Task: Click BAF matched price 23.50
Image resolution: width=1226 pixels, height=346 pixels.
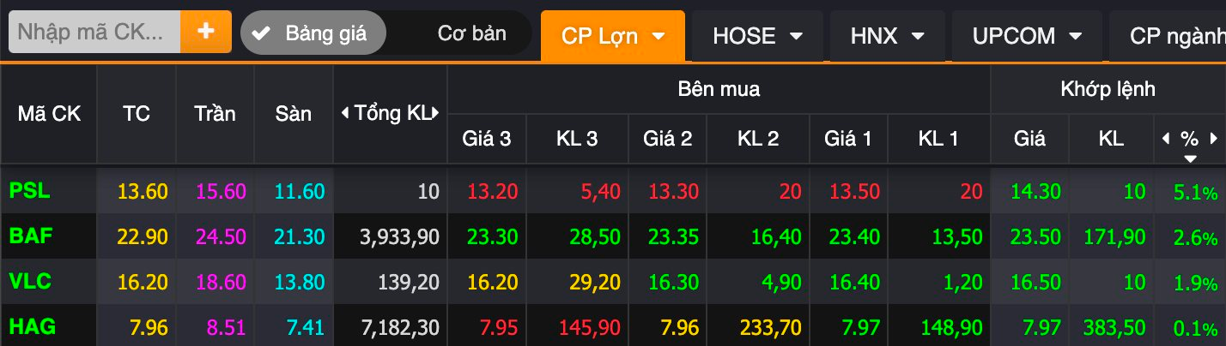Action: pos(1036,236)
